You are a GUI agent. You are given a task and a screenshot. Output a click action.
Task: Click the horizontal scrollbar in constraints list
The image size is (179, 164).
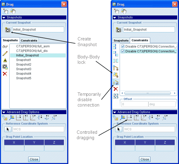tap(148, 93)
